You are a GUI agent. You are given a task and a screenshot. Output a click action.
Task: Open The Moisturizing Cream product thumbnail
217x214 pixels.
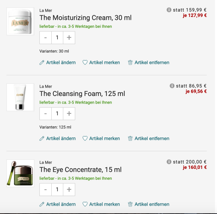tap(20, 21)
